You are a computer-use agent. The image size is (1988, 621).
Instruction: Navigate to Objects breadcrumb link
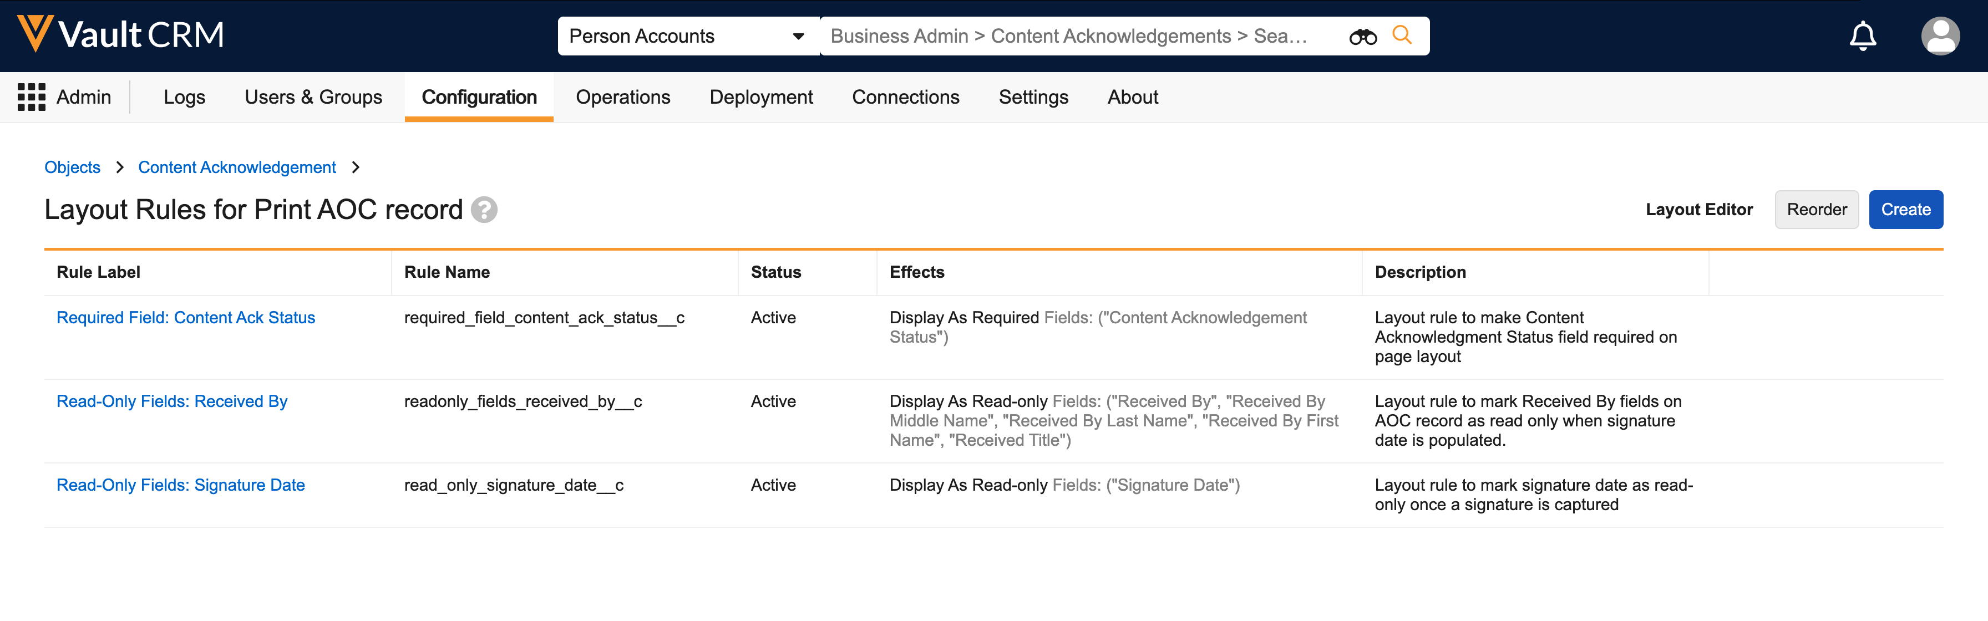click(x=73, y=167)
